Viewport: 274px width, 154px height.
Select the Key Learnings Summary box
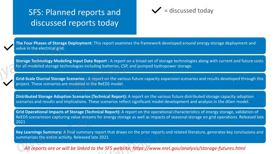click(140, 134)
